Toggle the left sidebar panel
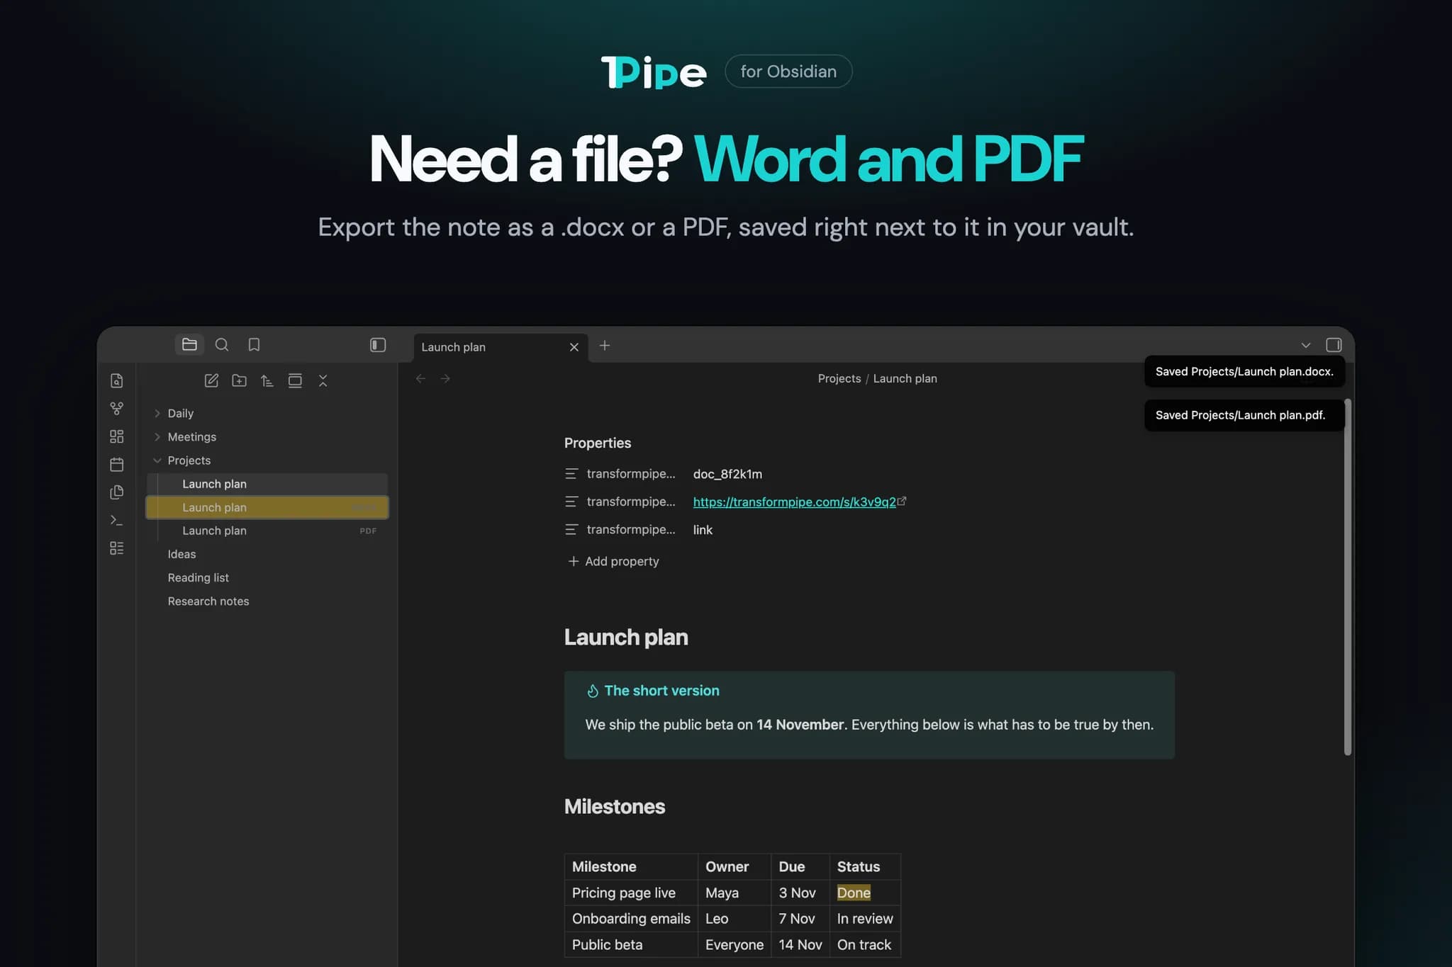Screen dimensions: 1452x967 378,345
